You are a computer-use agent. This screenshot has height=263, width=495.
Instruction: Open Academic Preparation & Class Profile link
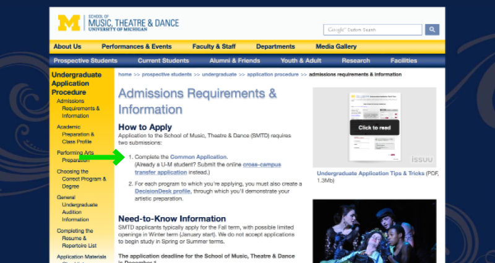[75, 134]
